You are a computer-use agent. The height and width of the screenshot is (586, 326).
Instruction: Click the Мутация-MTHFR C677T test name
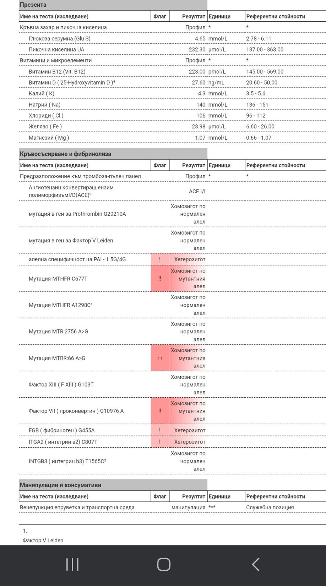(58, 279)
